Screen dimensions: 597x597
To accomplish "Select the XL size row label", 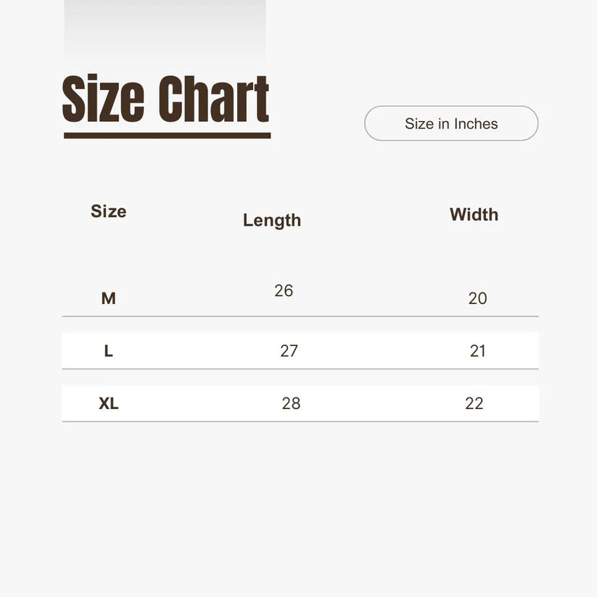I will pyautogui.click(x=108, y=403).
